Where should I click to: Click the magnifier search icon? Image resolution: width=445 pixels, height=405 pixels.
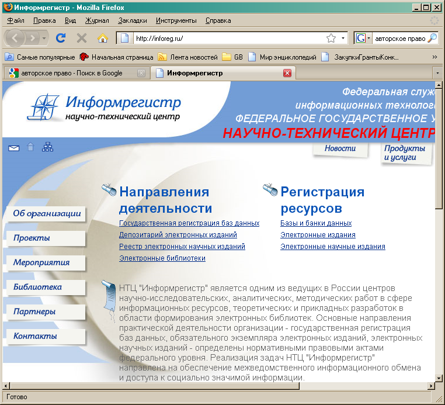pos(432,38)
